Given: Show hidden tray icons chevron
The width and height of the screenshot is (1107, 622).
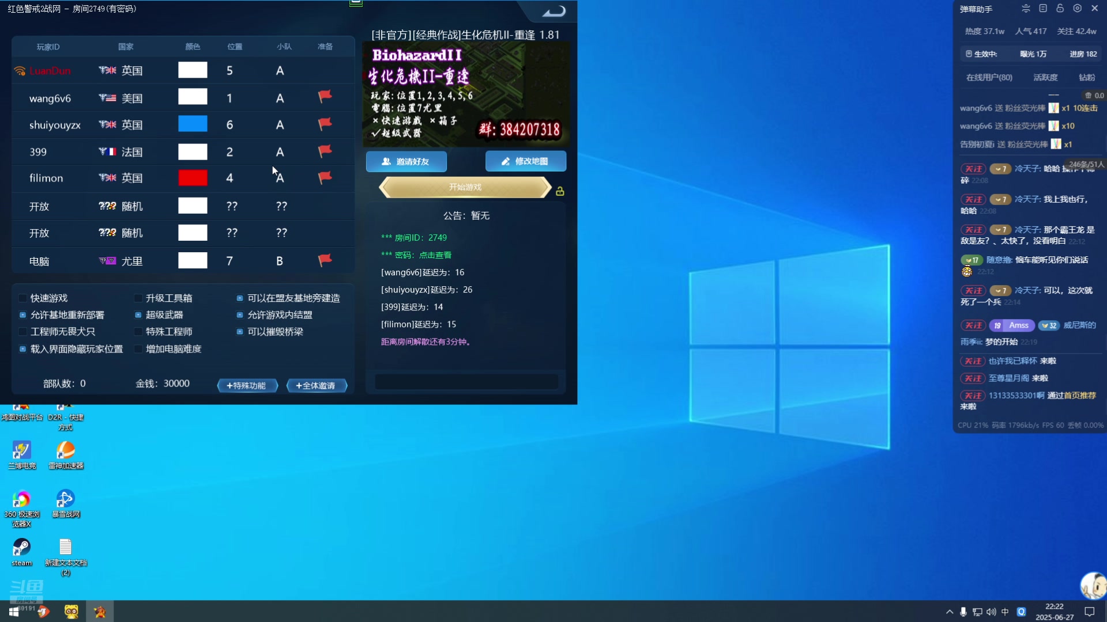Looking at the screenshot, I should [x=950, y=612].
